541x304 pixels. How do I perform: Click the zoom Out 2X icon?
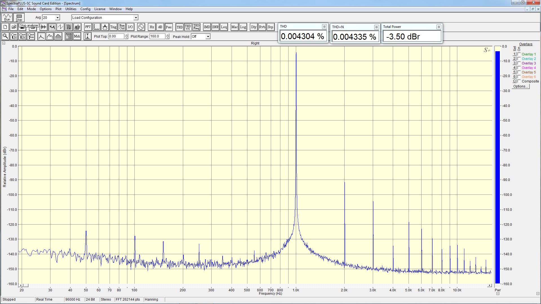pyautogui.click(x=23, y=36)
